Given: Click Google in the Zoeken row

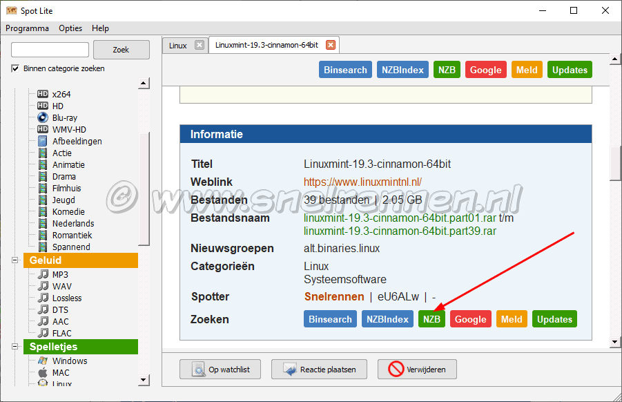Looking at the screenshot, I should [470, 319].
